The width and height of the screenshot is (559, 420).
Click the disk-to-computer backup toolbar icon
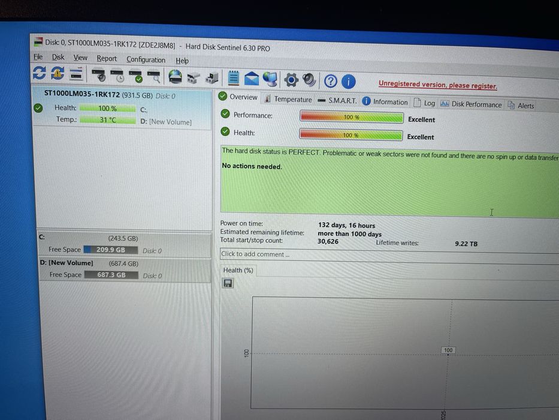(212, 78)
